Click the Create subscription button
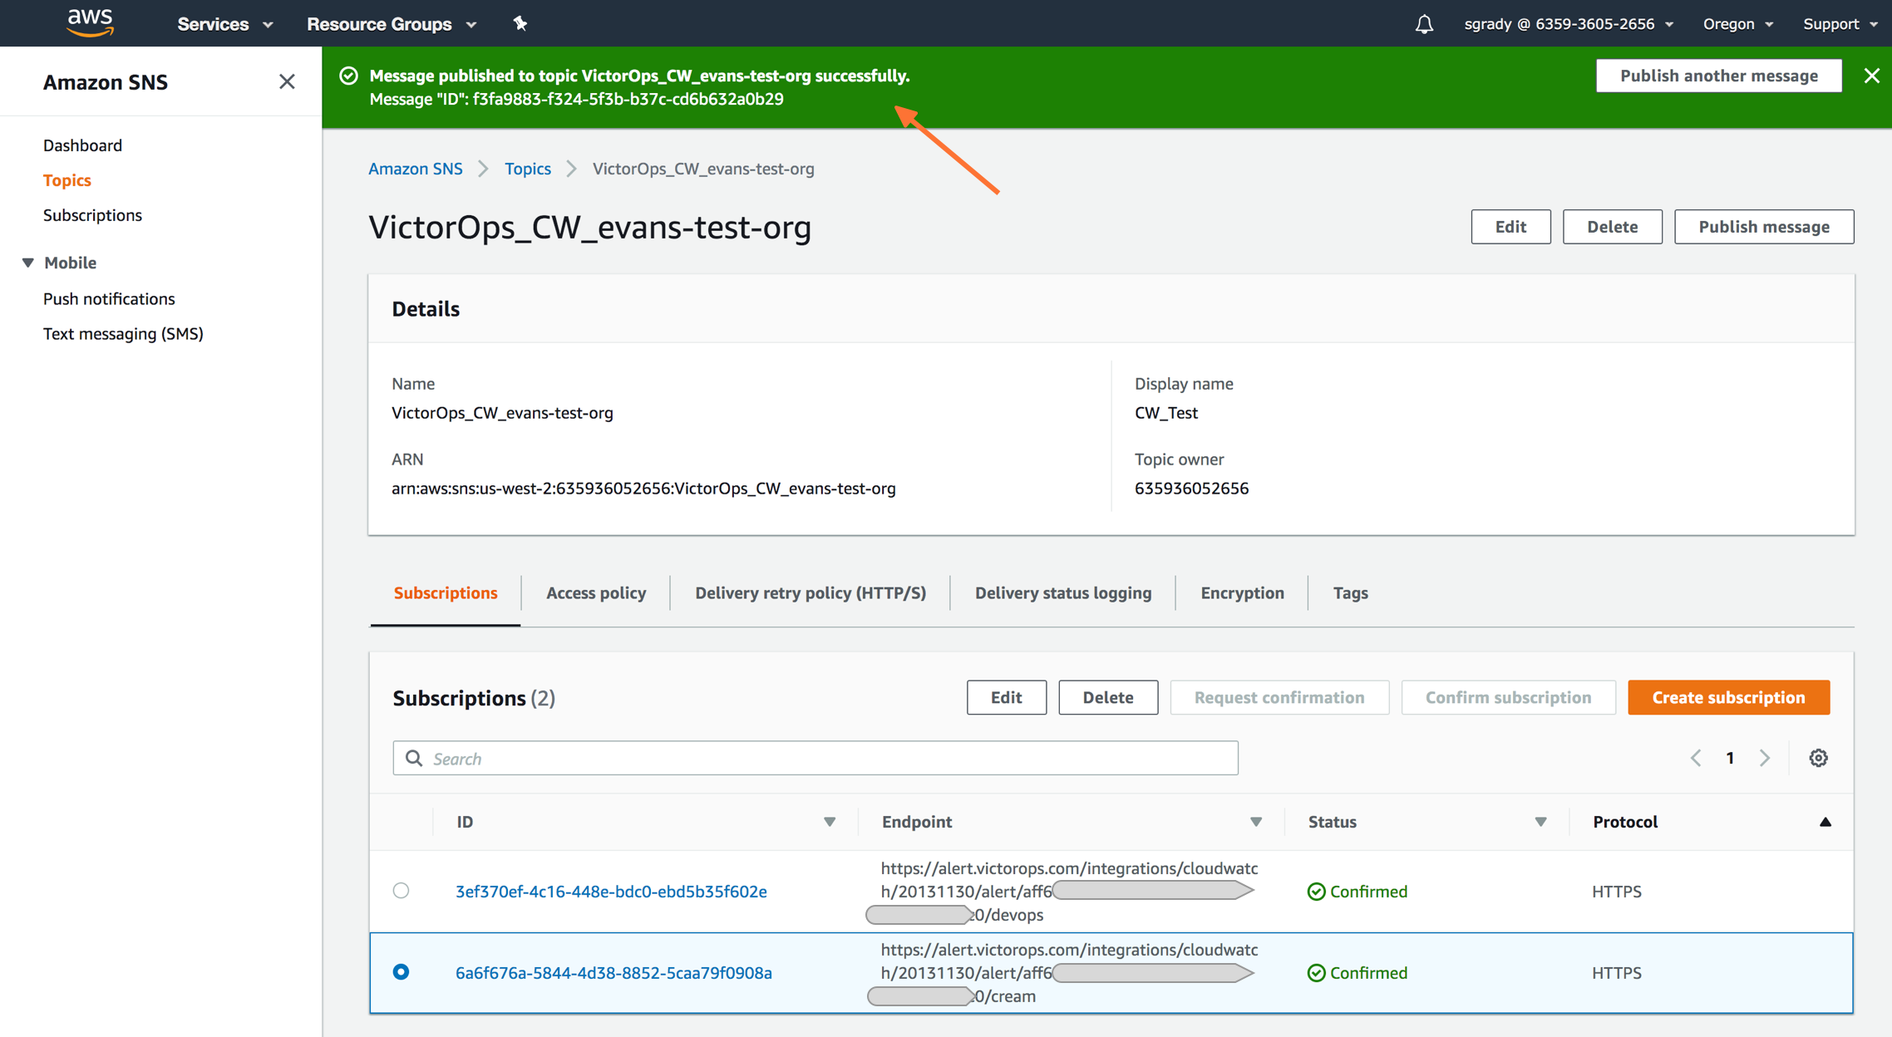Image resolution: width=1892 pixels, height=1037 pixels. point(1728,697)
